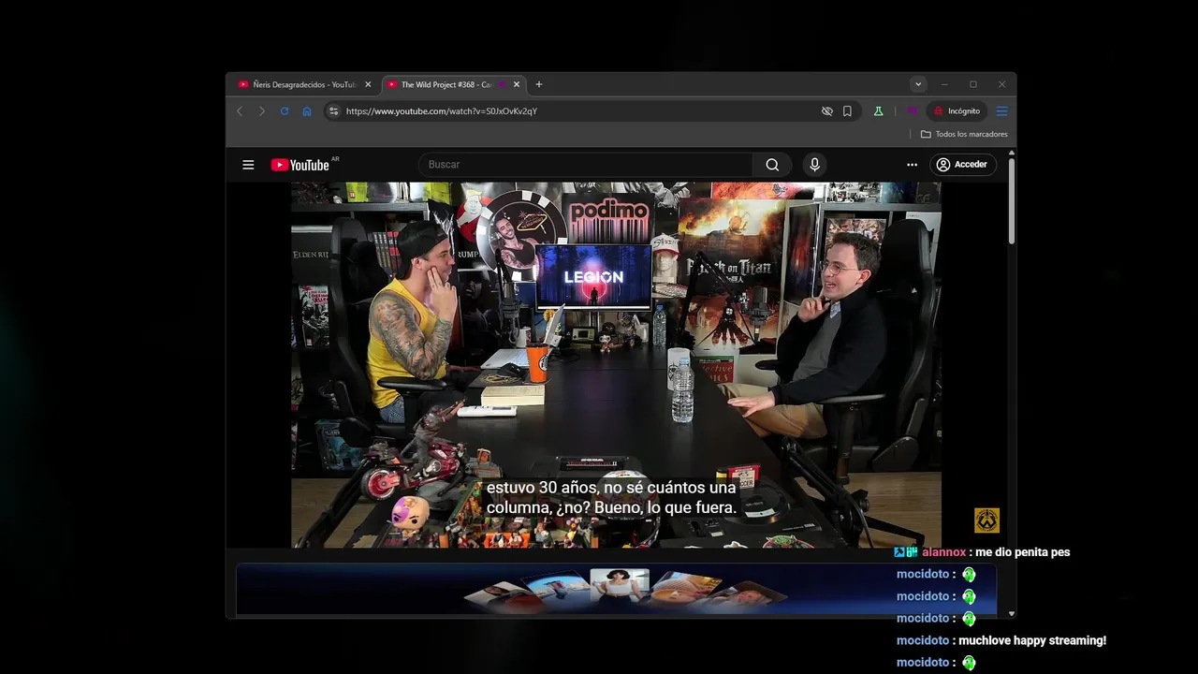Image resolution: width=1198 pixels, height=674 pixels.
Task: Go forward in browser history
Action: coord(262,111)
